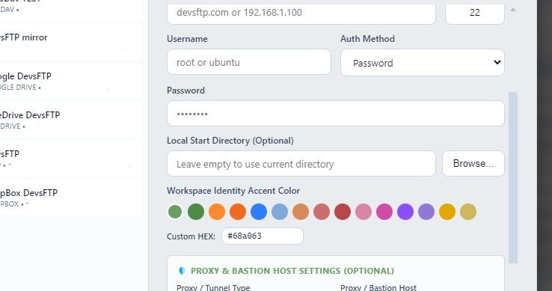The image size is (552, 291).
Task: Pick the light orange accent color swatch
Action: click(x=217, y=212)
